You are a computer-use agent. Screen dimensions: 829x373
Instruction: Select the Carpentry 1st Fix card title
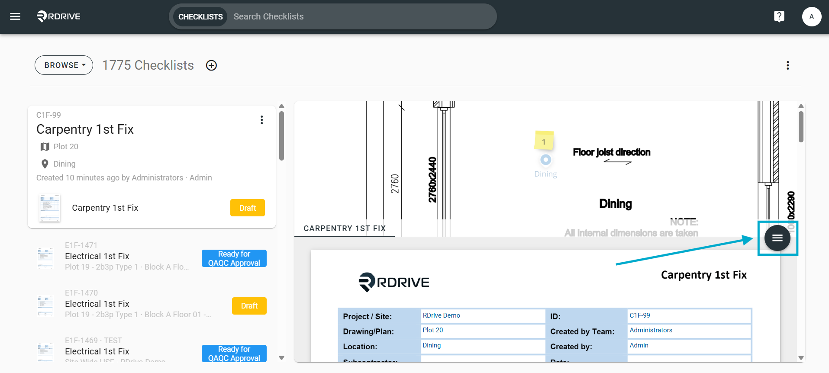point(85,129)
